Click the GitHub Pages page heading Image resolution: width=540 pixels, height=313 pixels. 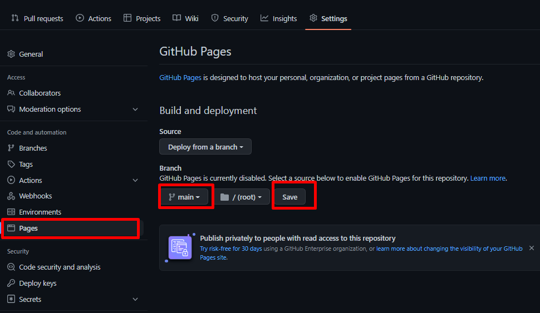click(195, 52)
